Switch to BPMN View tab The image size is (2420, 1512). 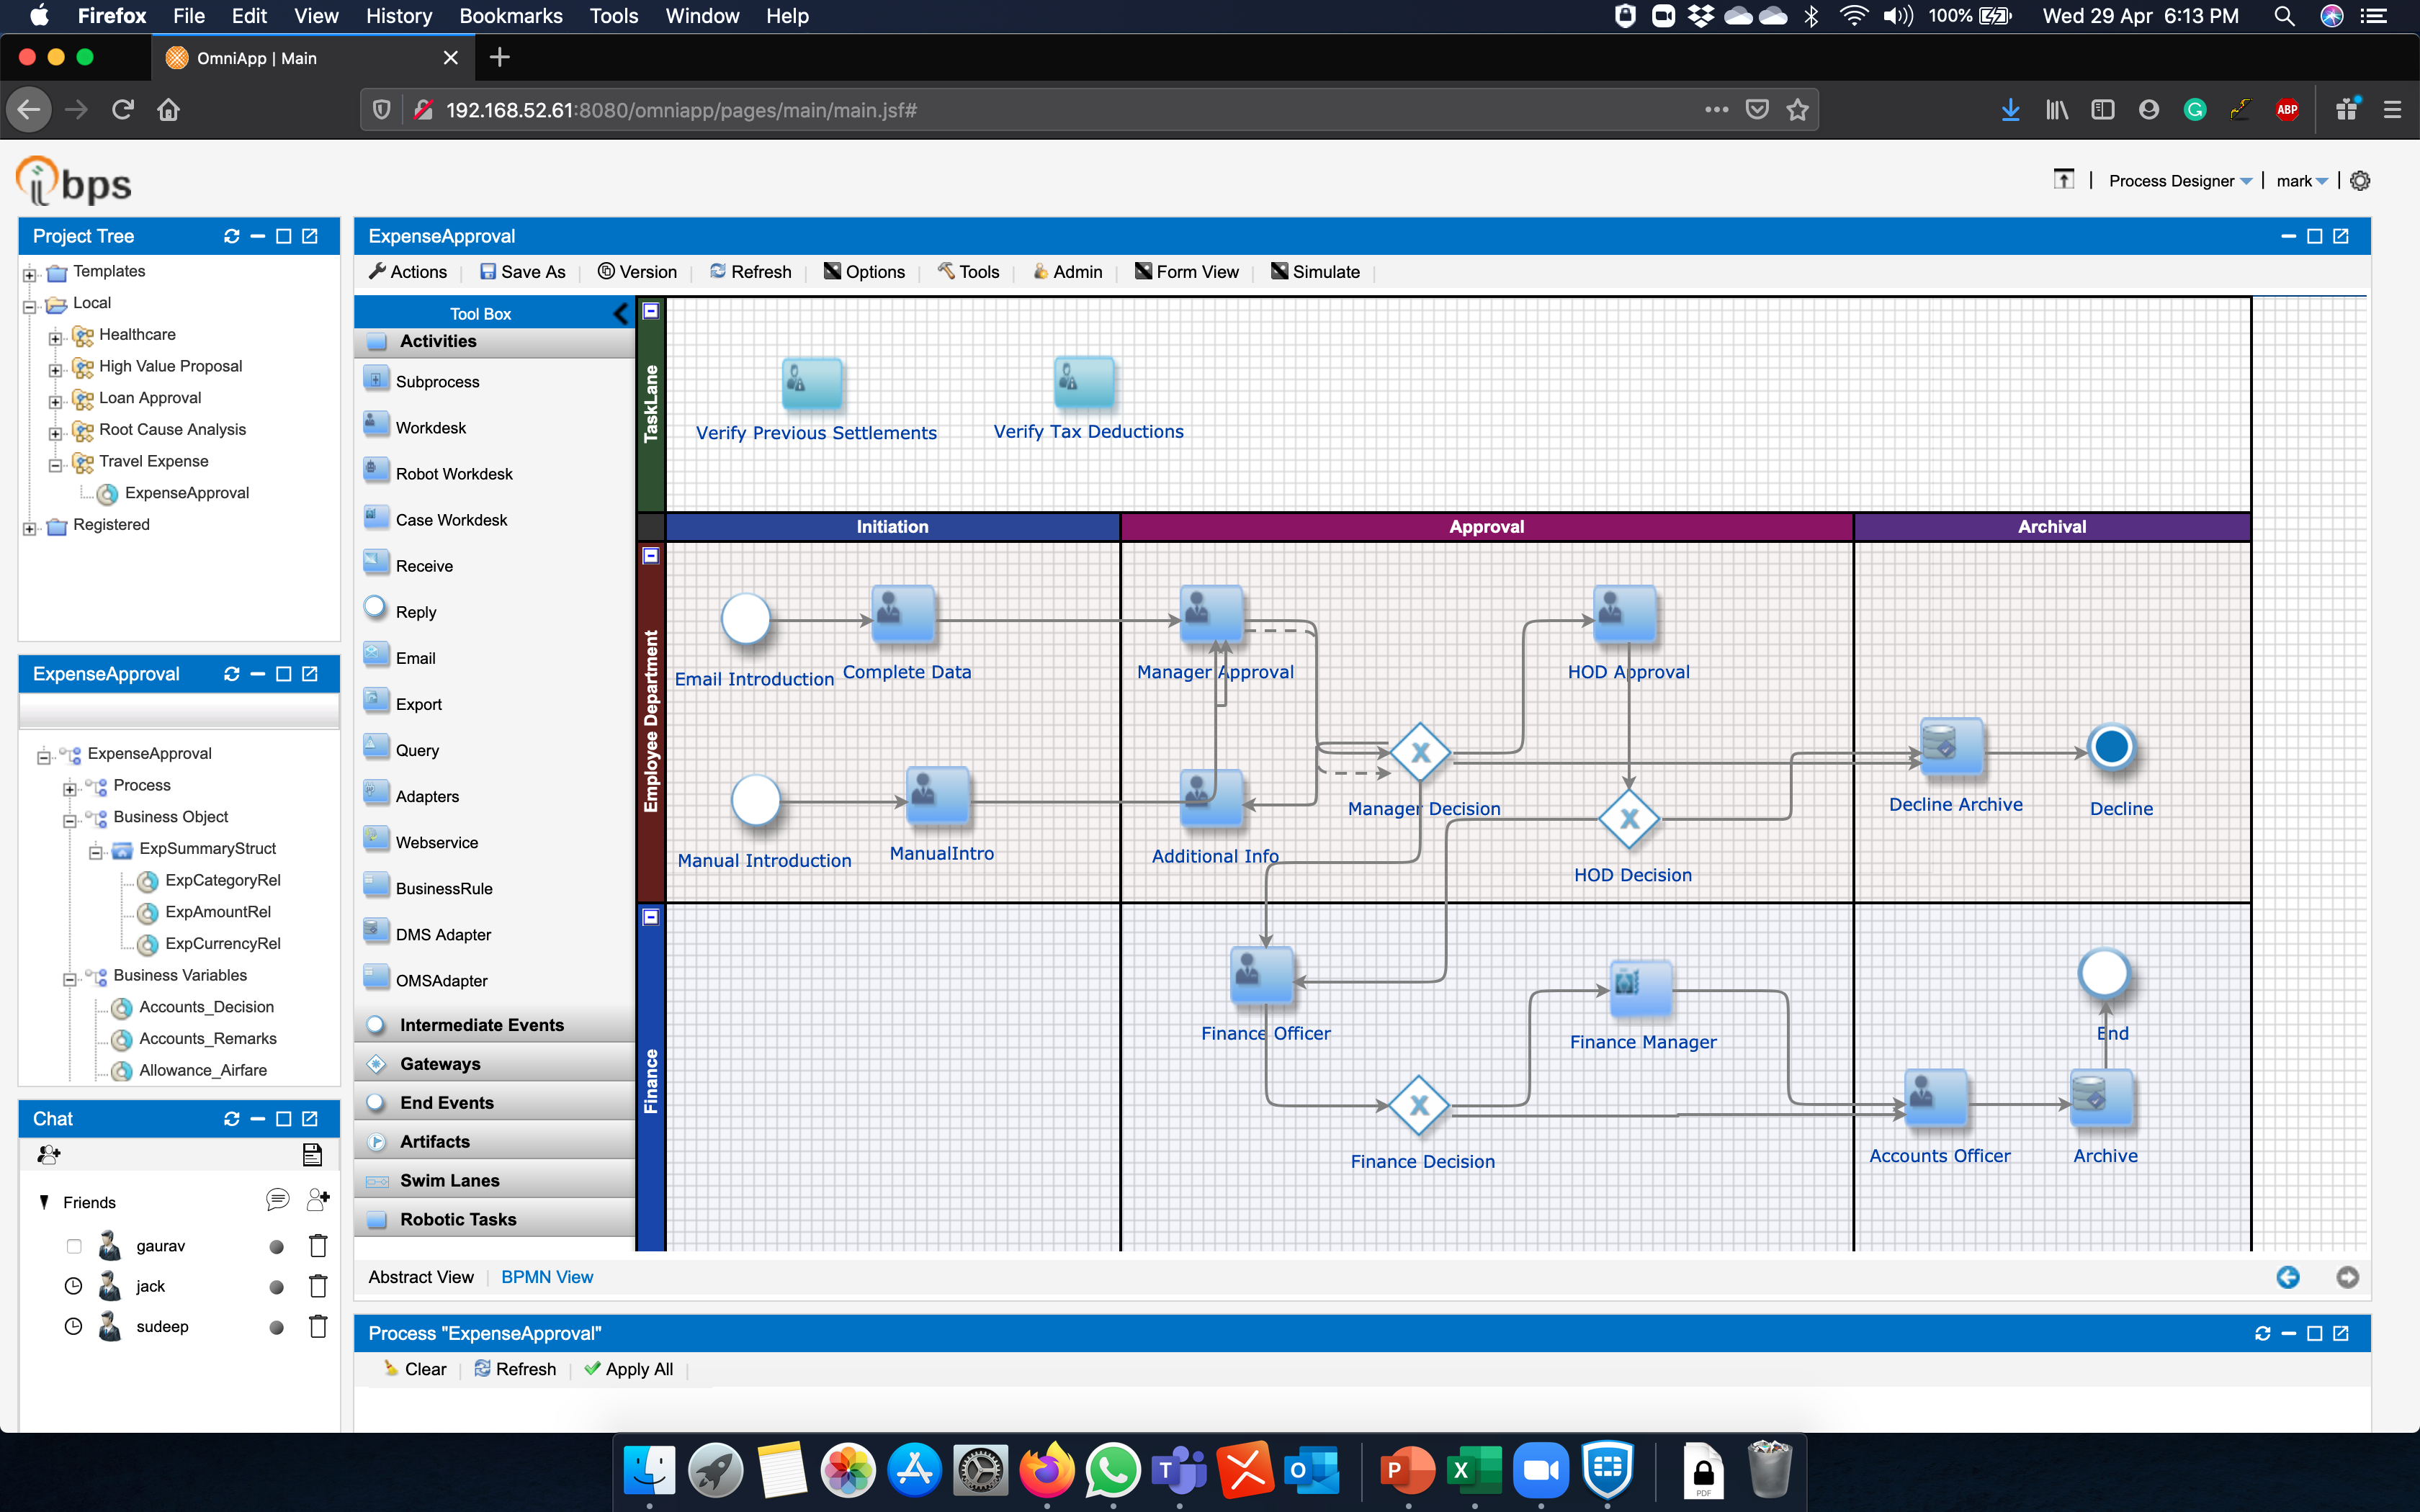[x=547, y=1277]
